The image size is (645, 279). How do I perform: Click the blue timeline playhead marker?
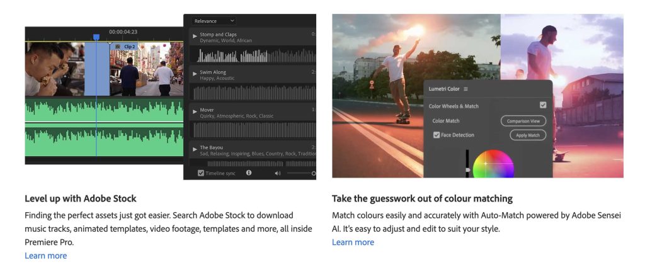click(96, 37)
